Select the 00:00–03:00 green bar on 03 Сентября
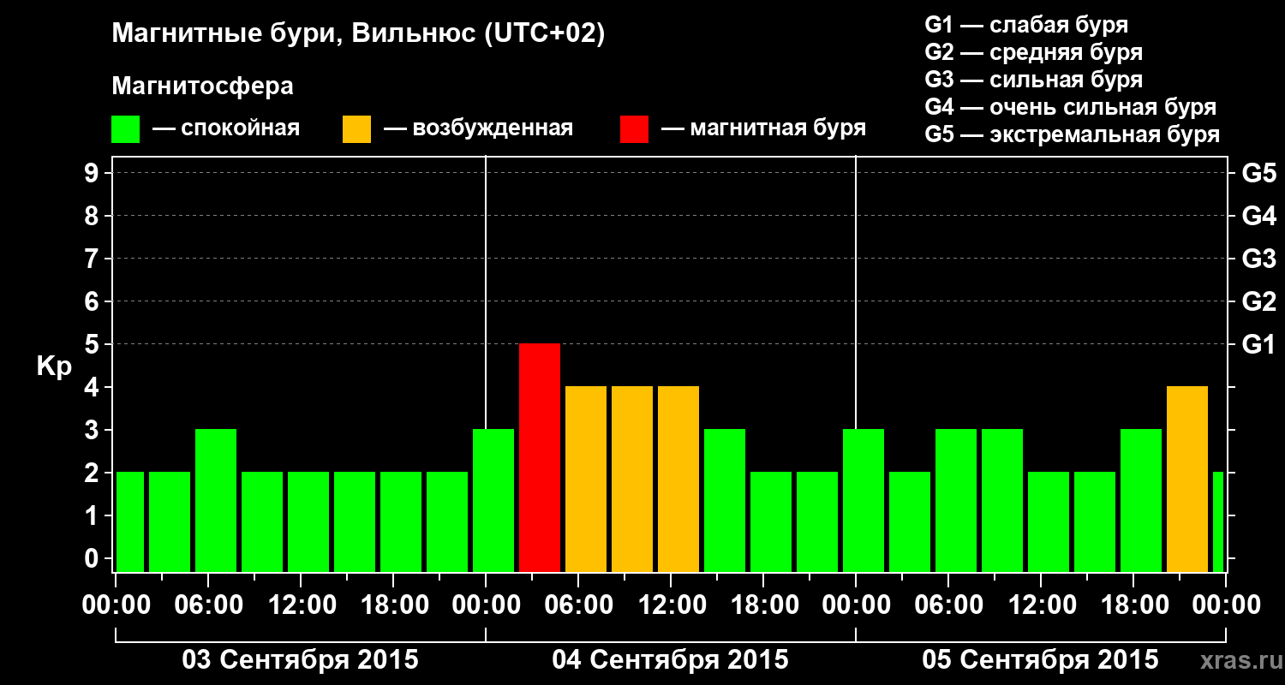1285x685 pixels. click(130, 521)
